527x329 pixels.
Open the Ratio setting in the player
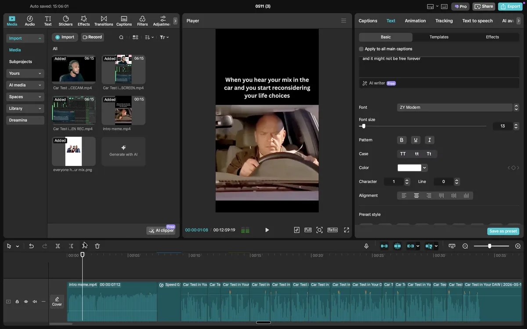tap(332, 230)
